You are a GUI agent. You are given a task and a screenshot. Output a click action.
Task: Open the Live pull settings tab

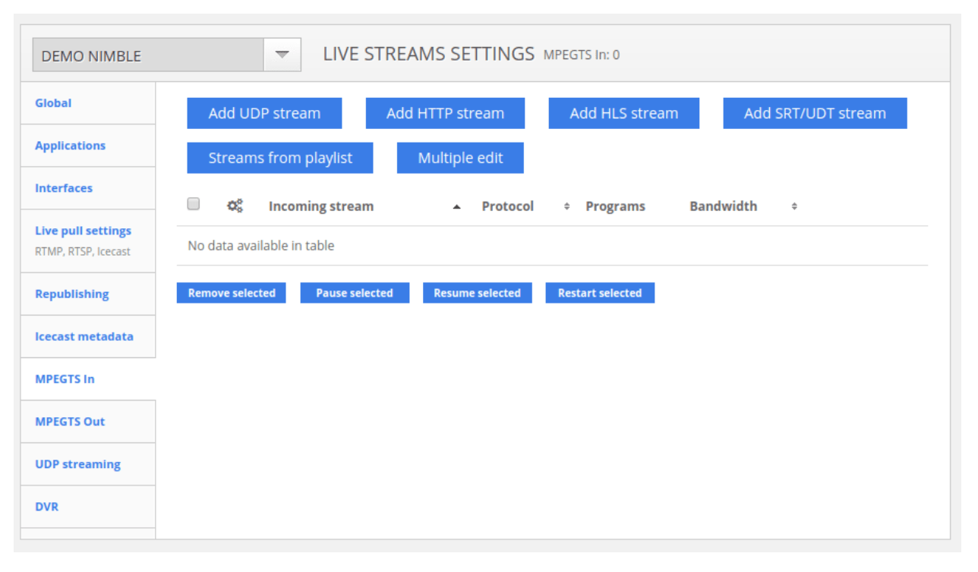[83, 231]
